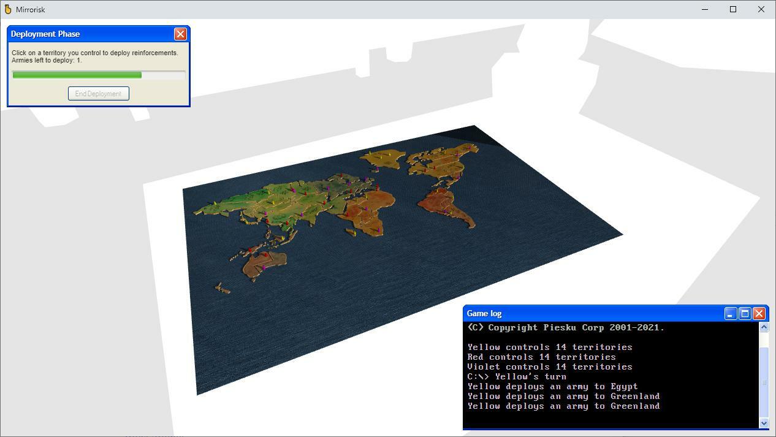Close the Game log panel

pyautogui.click(x=759, y=314)
